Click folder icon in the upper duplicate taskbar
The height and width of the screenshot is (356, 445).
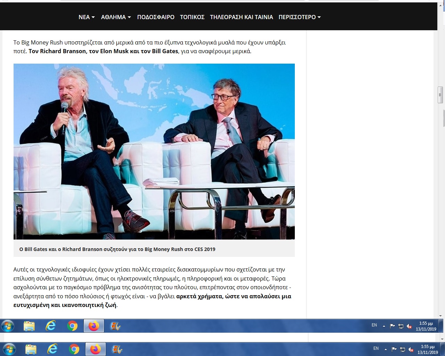[29, 326]
